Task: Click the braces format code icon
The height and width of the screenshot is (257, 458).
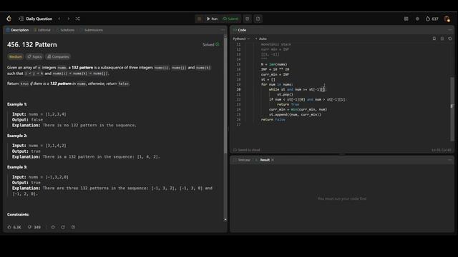Action: [x=442, y=39]
